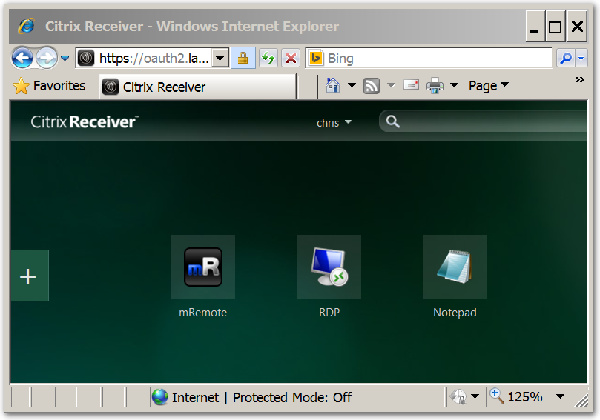Click the security lock icon
This screenshot has height=420, width=600.
tap(243, 58)
